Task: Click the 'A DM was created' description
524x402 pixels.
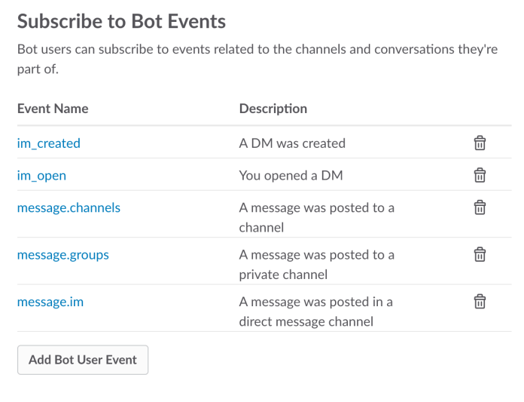Action: [292, 143]
